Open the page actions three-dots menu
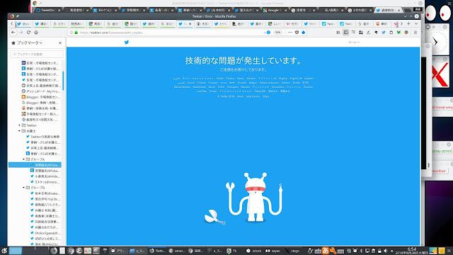453x255 pixels. [290, 33]
